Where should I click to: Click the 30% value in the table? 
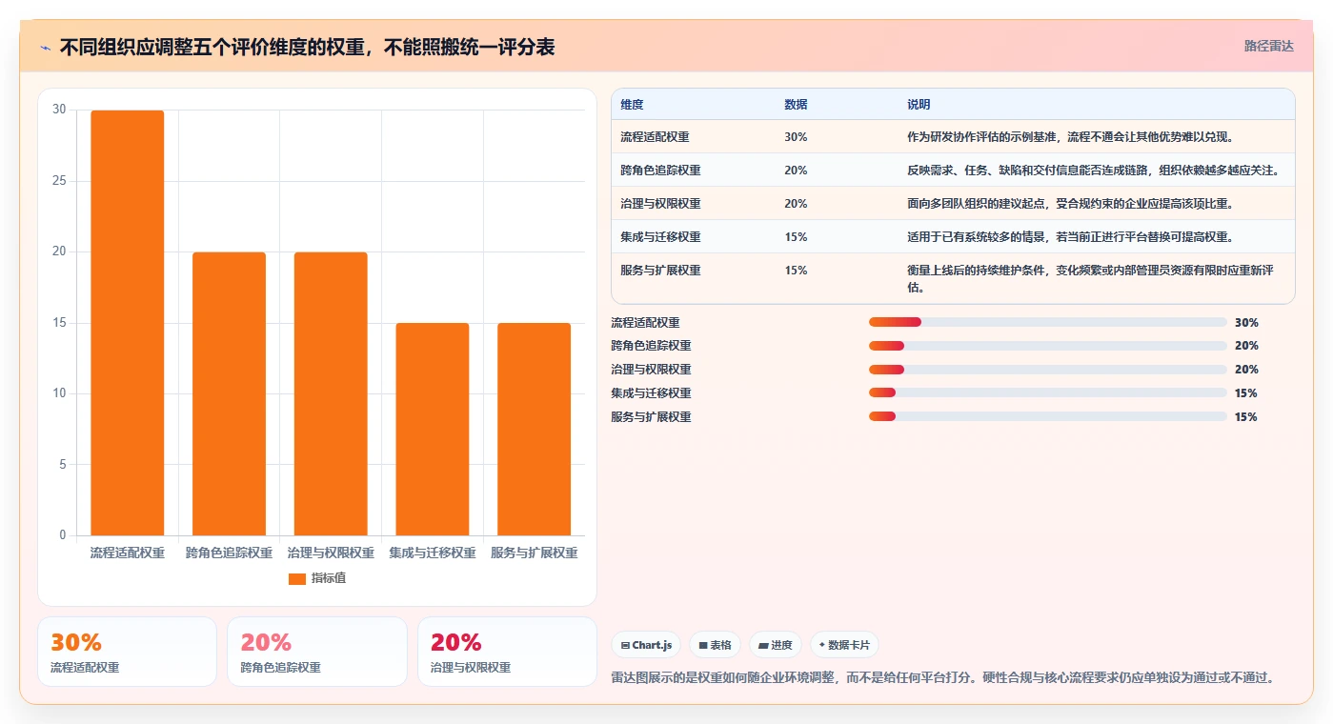[x=796, y=137]
